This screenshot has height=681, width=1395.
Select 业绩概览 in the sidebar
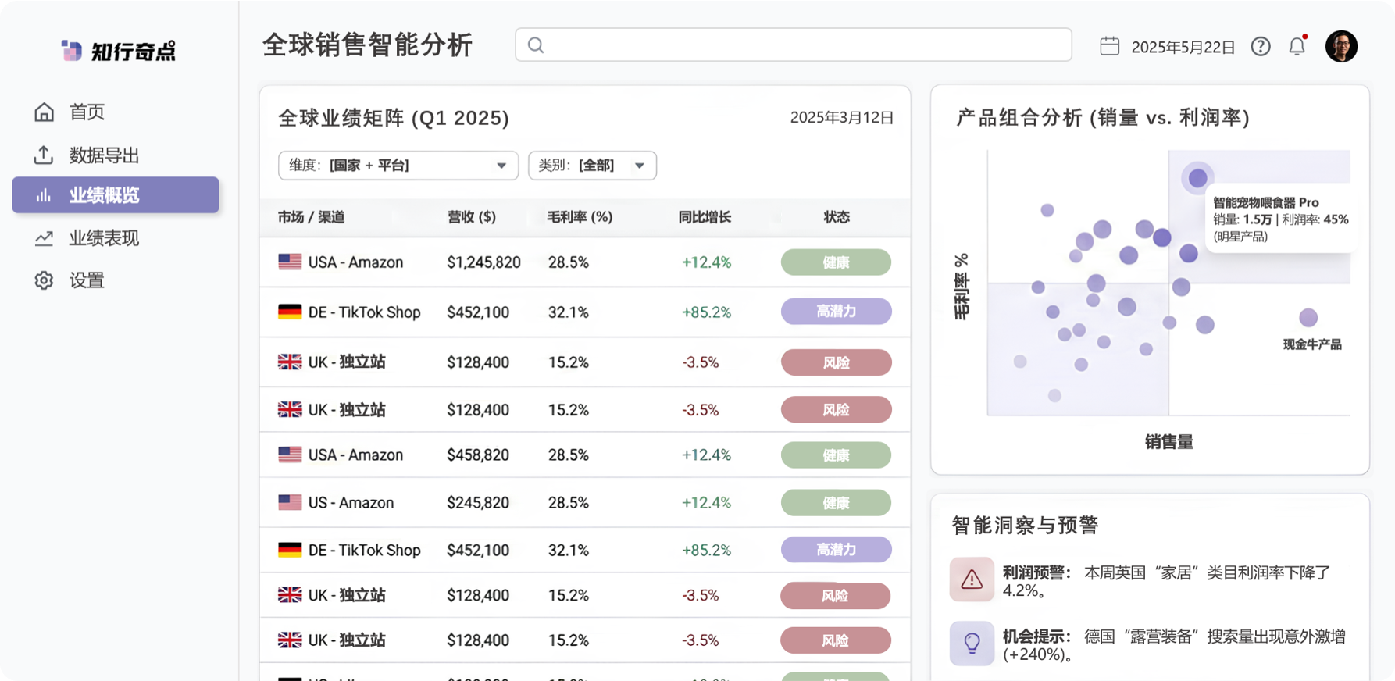click(116, 195)
